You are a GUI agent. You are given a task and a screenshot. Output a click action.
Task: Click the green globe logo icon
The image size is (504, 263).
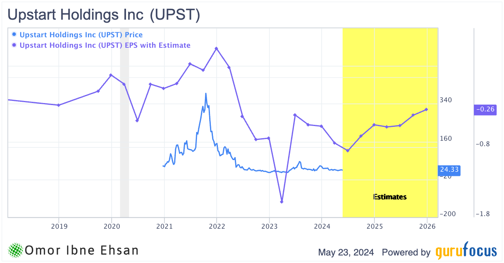pyautogui.click(x=16, y=250)
